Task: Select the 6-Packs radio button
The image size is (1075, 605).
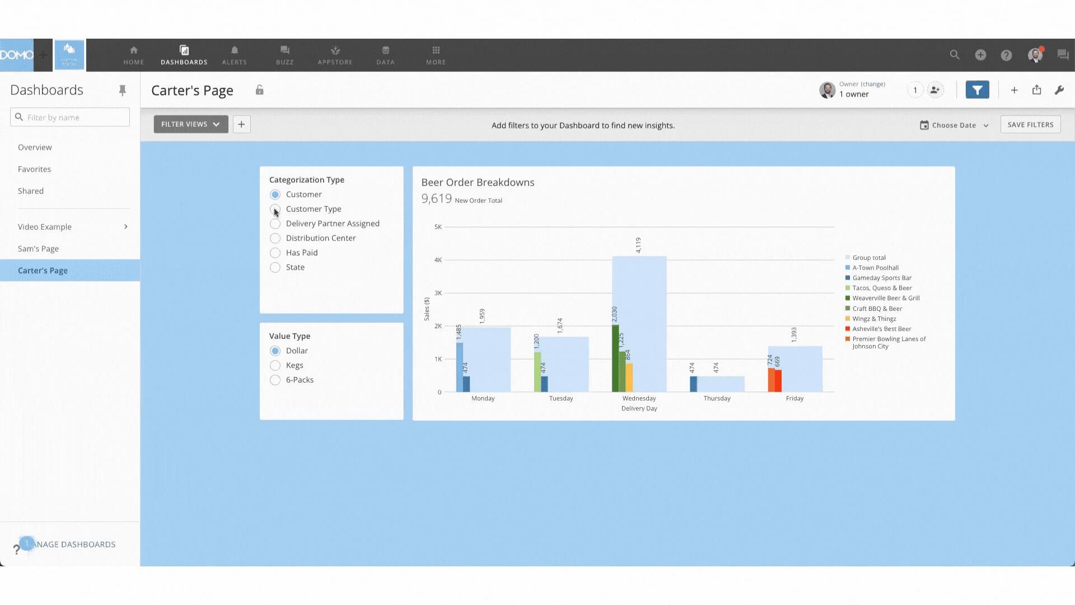Action: (275, 380)
